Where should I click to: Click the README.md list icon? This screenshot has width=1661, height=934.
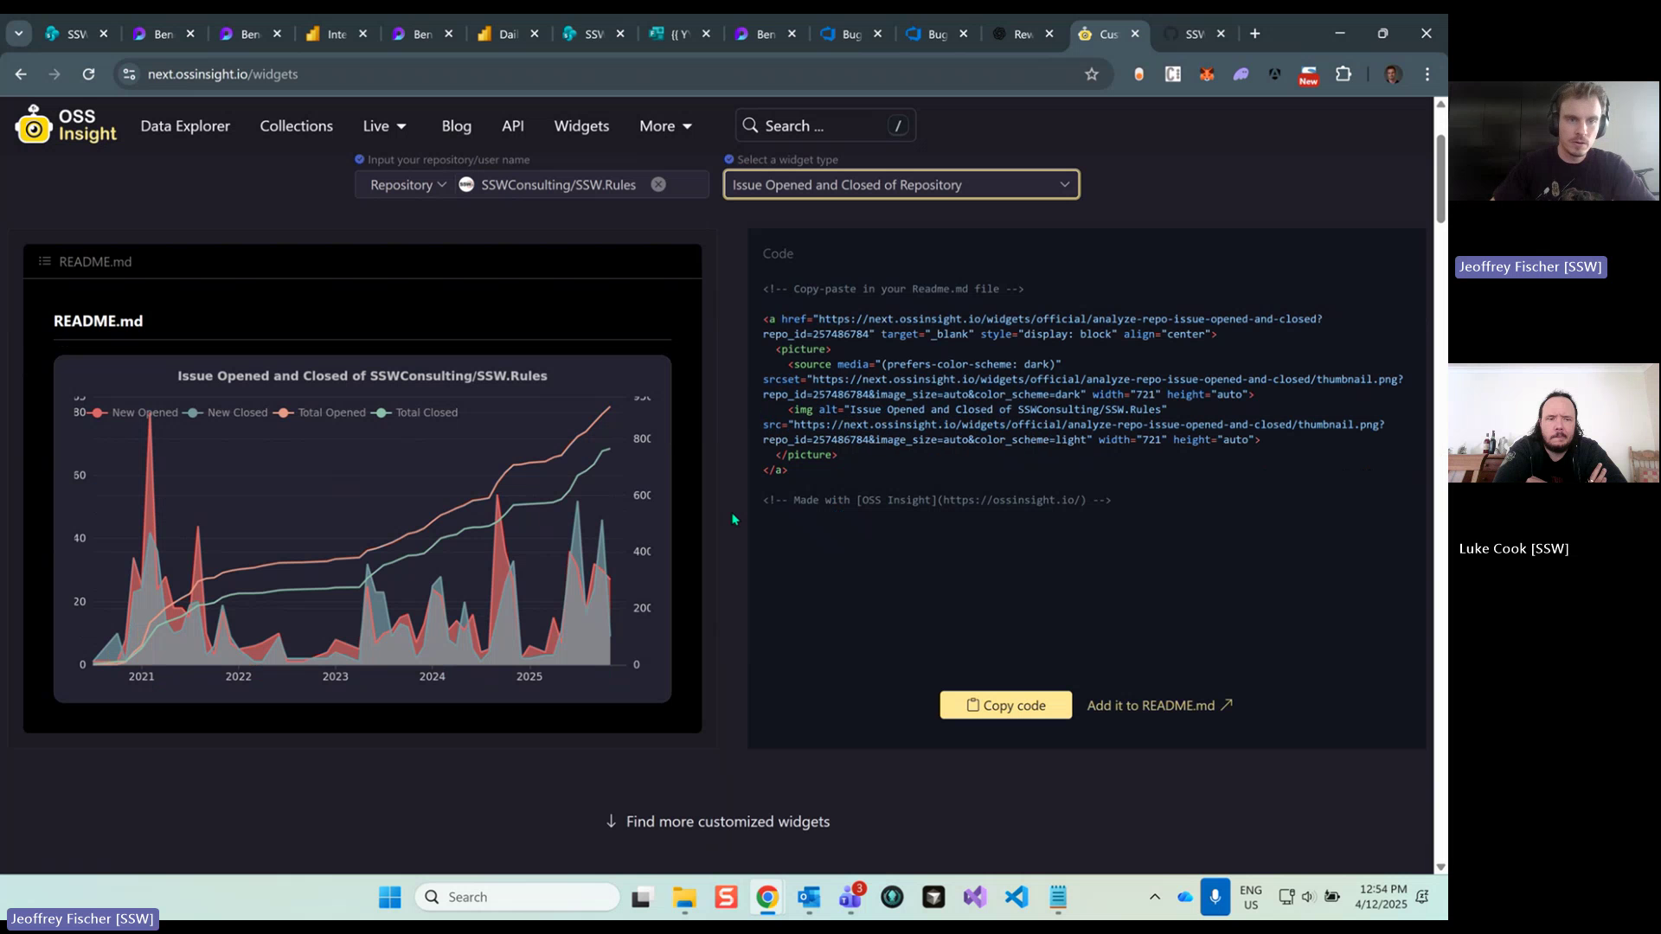coord(45,261)
